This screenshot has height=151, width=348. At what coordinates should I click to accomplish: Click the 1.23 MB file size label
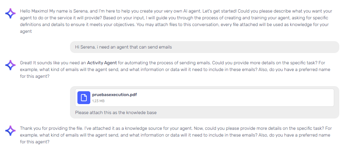[x=98, y=101]
